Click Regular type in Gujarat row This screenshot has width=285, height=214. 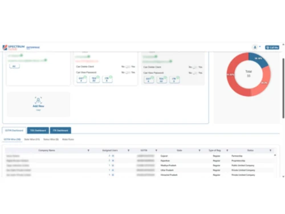[217, 156]
